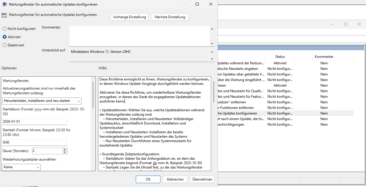Expand the 'Keine' recurrence schedule dropdown
Image resolution: width=366 pixels, height=187 pixels.
[21, 167]
